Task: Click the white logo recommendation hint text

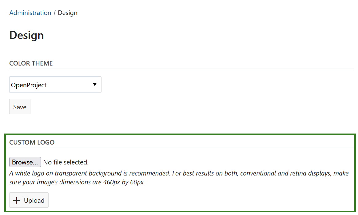Action: (89, 174)
